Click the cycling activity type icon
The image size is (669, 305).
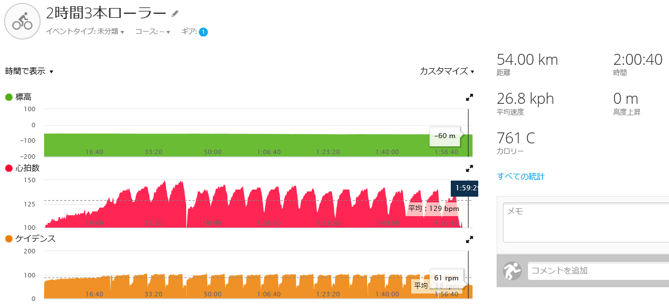click(22, 22)
